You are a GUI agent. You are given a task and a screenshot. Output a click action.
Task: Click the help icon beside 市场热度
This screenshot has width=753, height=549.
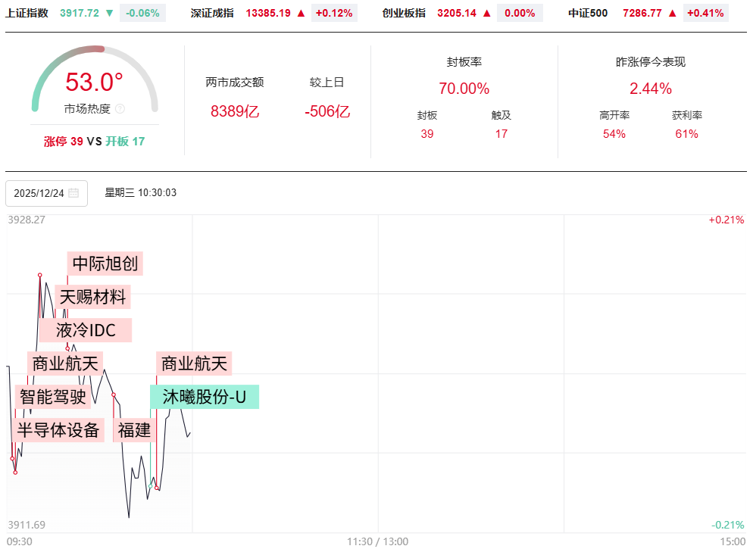coord(120,109)
